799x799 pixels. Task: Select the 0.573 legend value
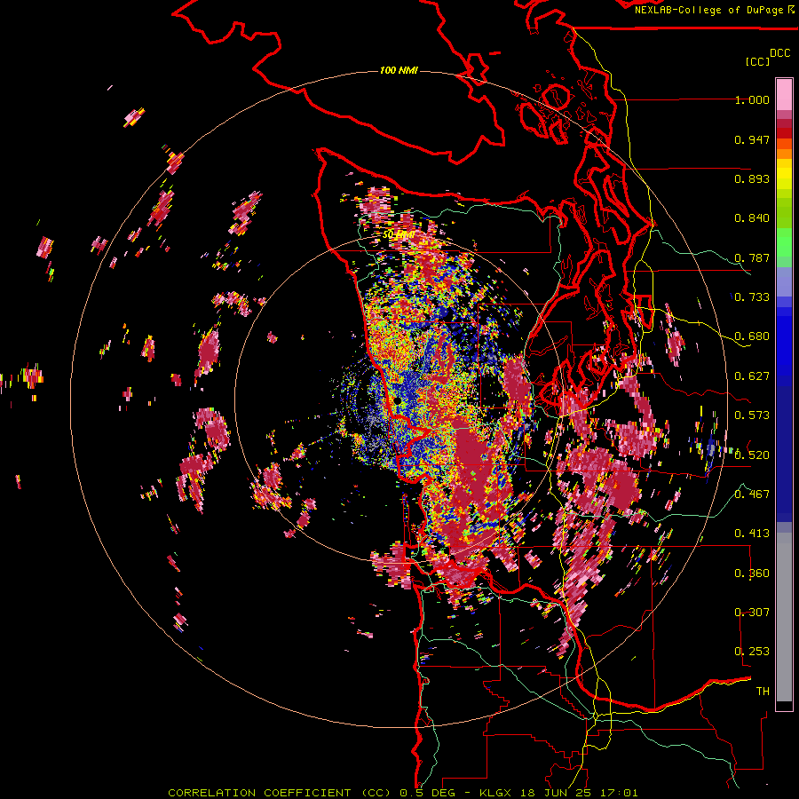[752, 415]
